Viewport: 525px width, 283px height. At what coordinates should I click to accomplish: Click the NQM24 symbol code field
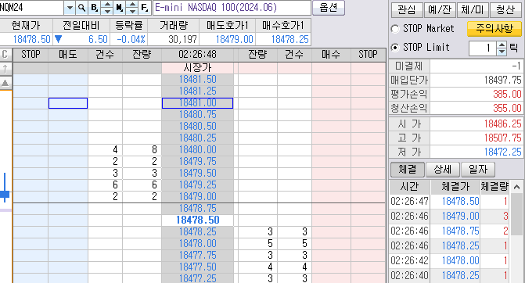point(32,7)
